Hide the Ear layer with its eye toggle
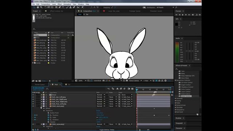Screen dimensions: 233x131 click(x=33, y=95)
